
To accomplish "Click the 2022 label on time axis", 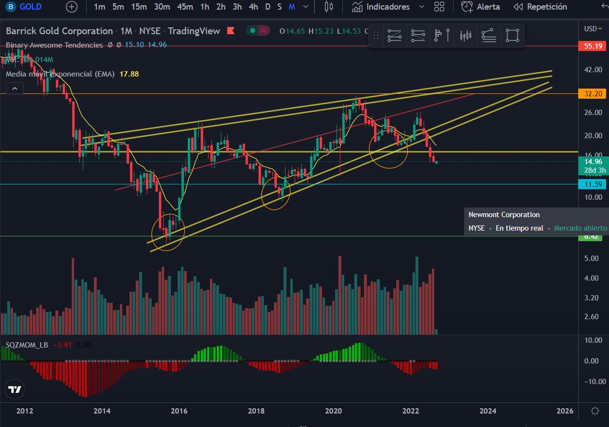I will click(x=411, y=411).
